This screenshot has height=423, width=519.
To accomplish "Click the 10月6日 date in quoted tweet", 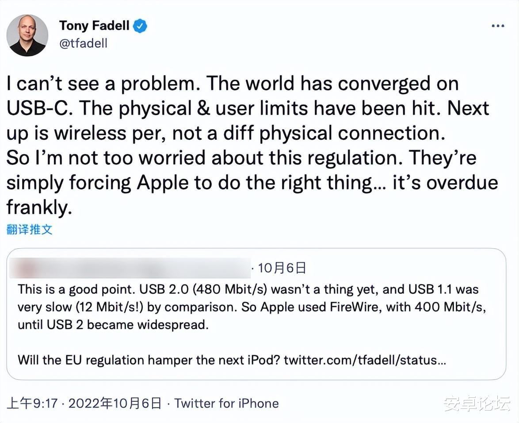I will click(282, 268).
